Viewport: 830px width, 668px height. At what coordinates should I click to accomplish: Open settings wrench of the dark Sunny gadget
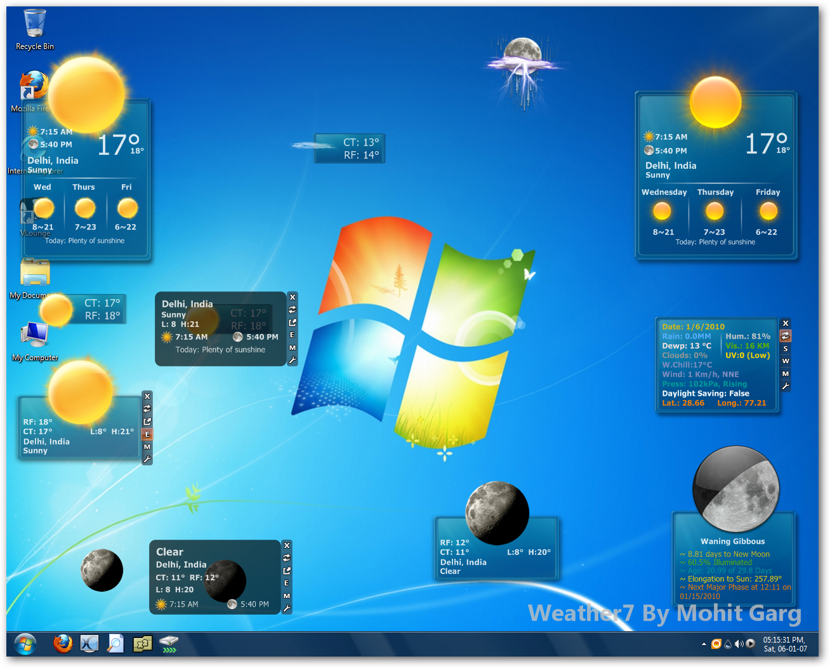(293, 360)
